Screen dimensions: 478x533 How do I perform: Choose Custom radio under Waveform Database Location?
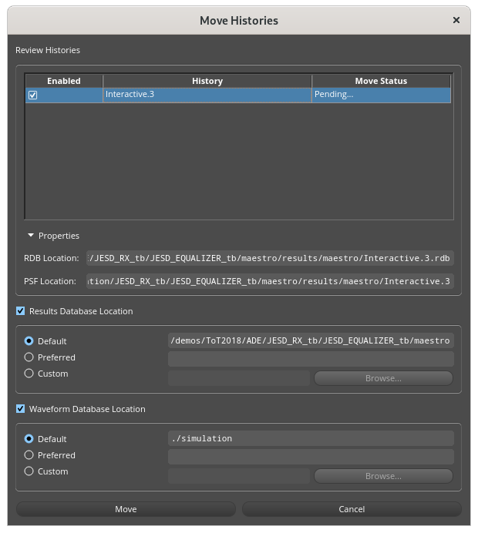click(x=29, y=471)
